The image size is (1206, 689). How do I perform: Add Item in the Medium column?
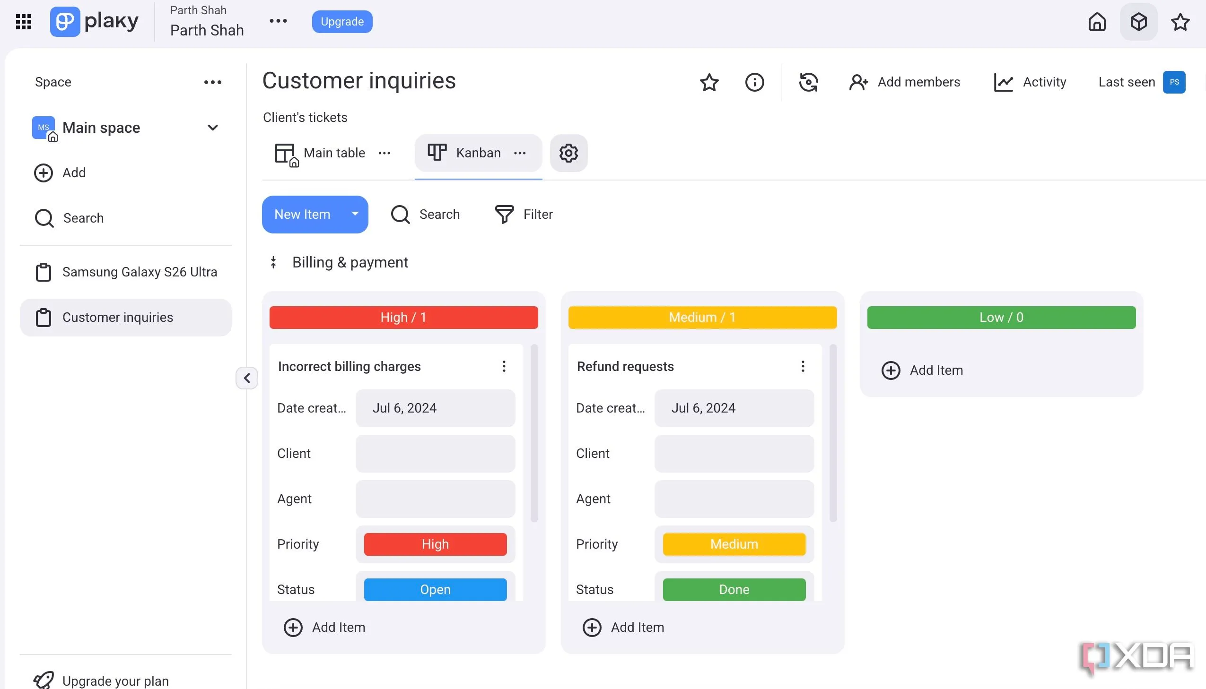click(623, 628)
